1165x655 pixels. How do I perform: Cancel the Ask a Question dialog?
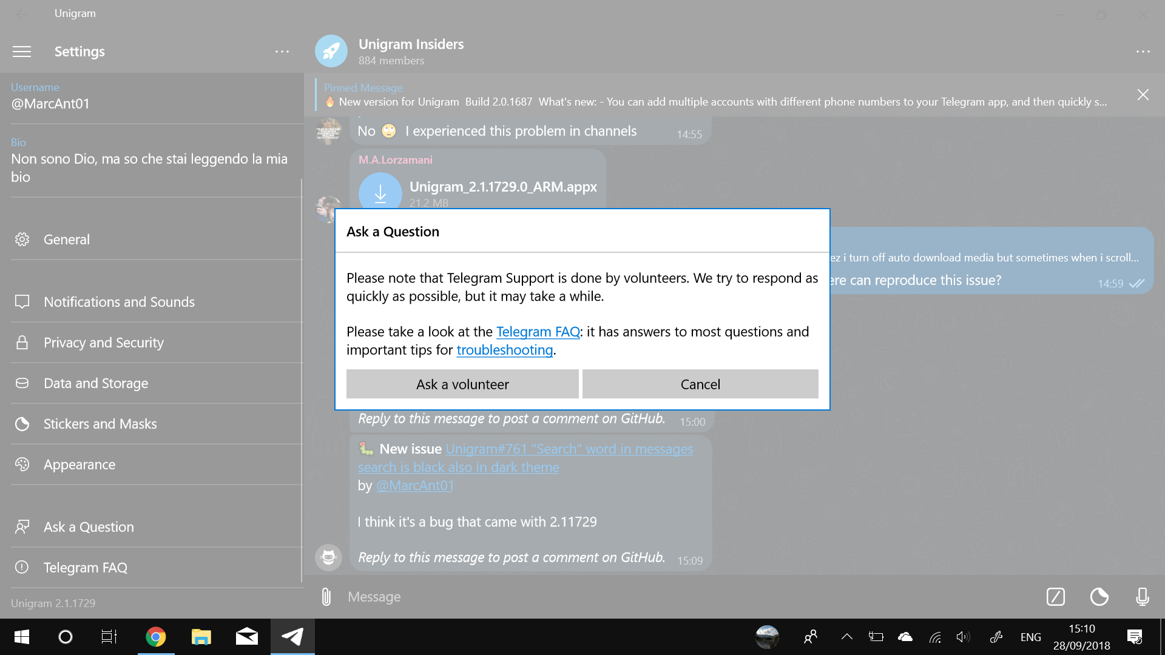(x=700, y=383)
